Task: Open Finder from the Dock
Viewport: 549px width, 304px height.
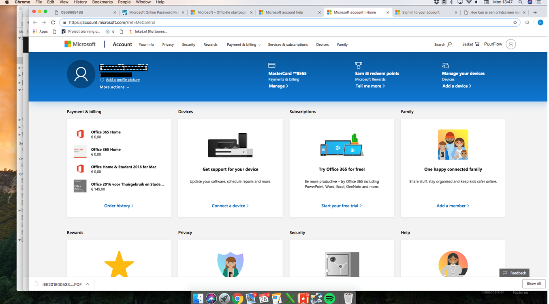Action: (198, 298)
